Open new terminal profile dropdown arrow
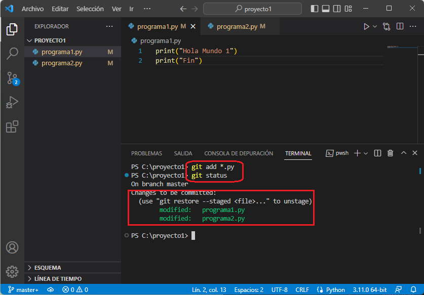The width and height of the screenshot is (424, 295). pyautogui.click(x=366, y=153)
